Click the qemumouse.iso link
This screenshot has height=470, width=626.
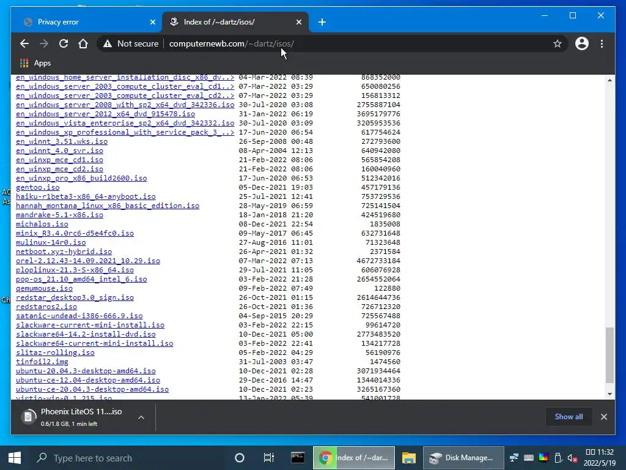44,289
